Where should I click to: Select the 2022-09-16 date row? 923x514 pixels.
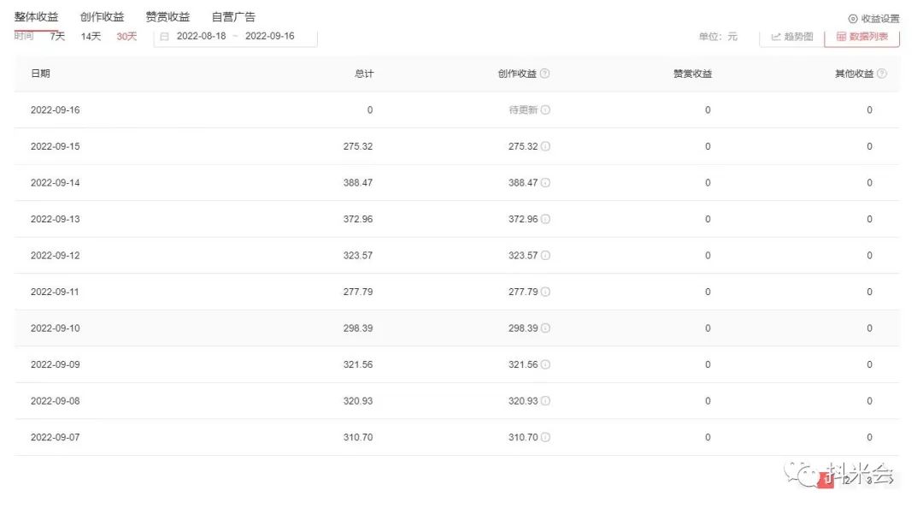[55, 109]
